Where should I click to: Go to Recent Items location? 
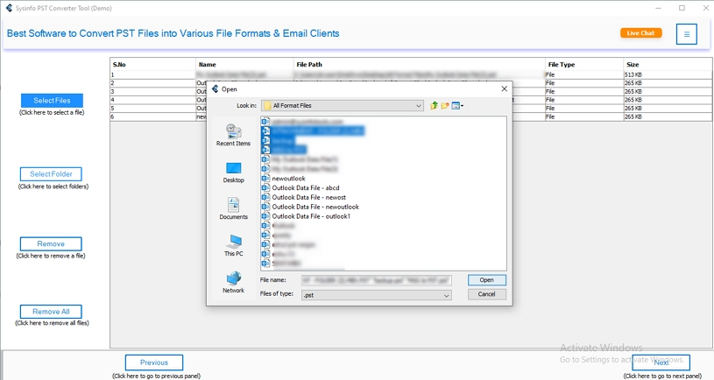pyautogui.click(x=233, y=135)
